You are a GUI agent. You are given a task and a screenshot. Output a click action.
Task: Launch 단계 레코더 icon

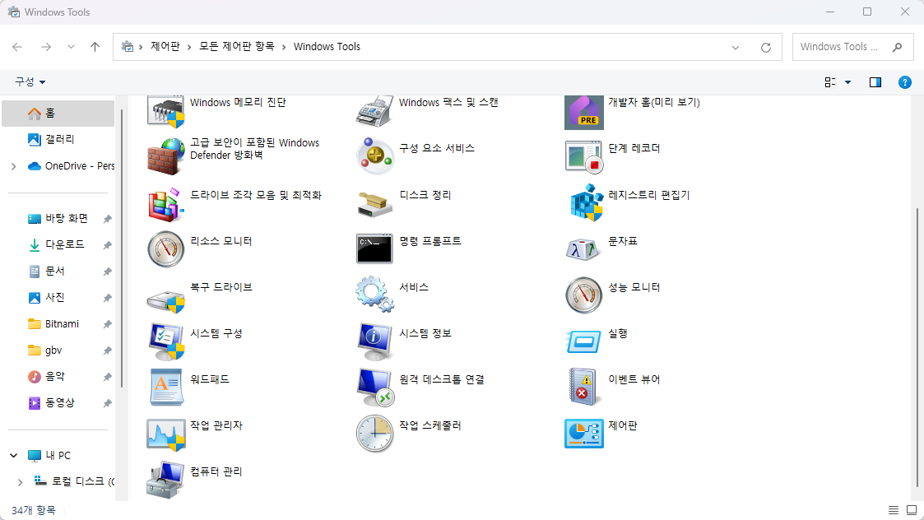584,156
